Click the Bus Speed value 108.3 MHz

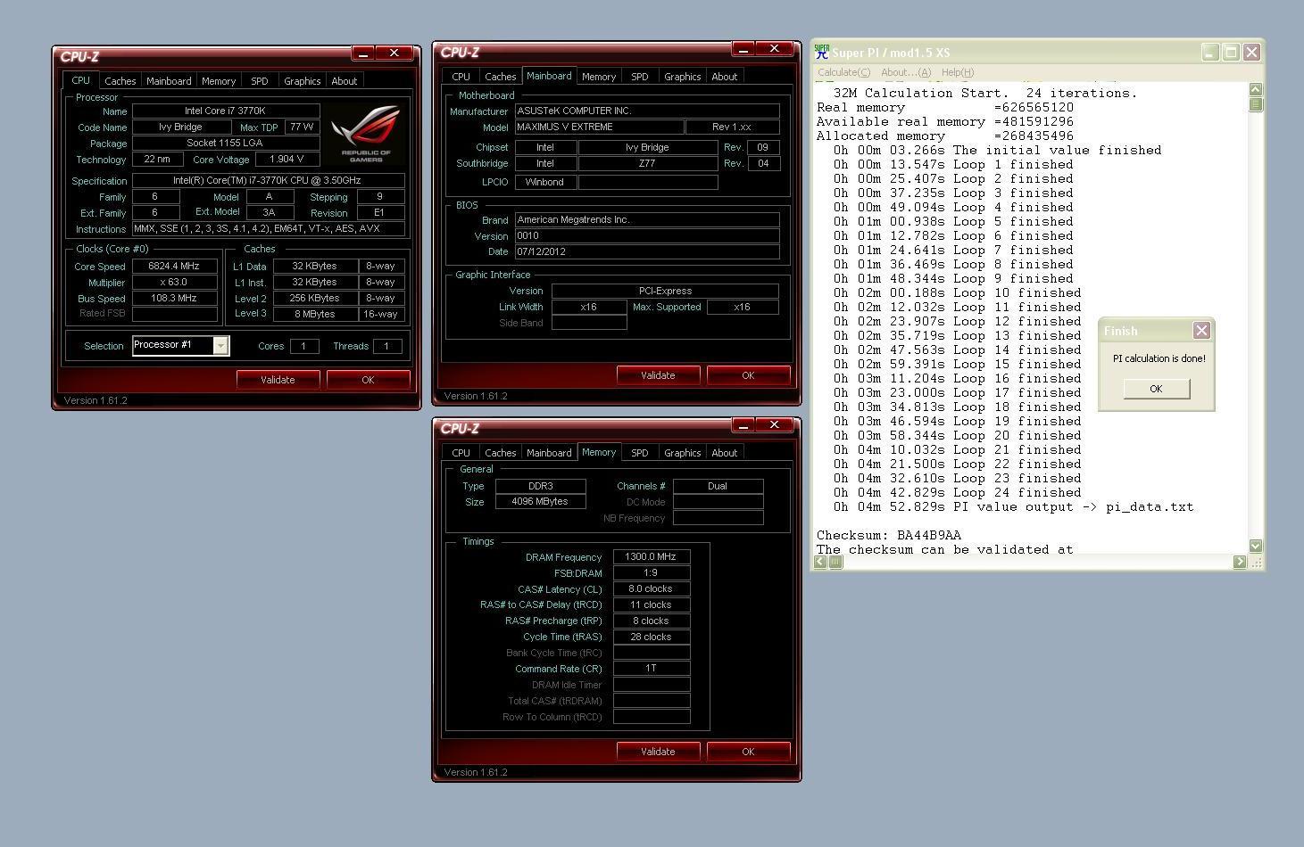tap(174, 299)
